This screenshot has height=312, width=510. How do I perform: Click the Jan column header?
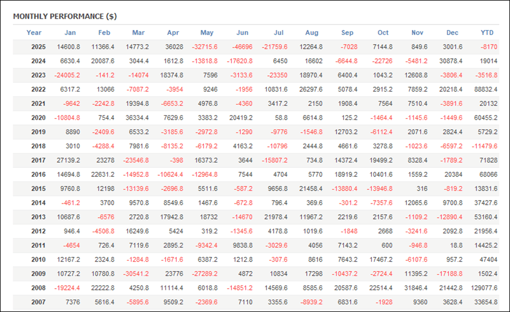point(70,33)
